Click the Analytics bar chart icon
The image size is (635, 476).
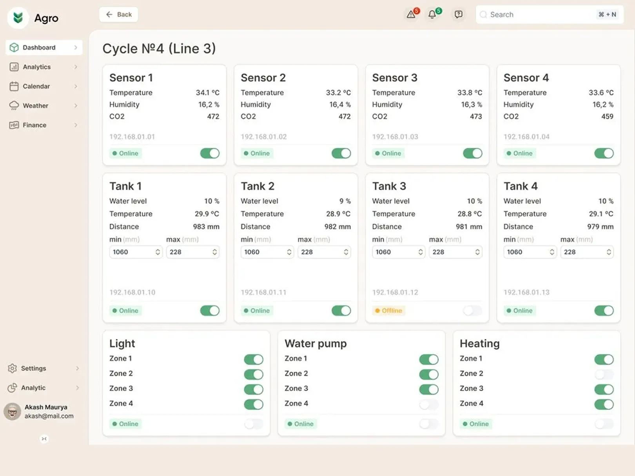(x=14, y=67)
